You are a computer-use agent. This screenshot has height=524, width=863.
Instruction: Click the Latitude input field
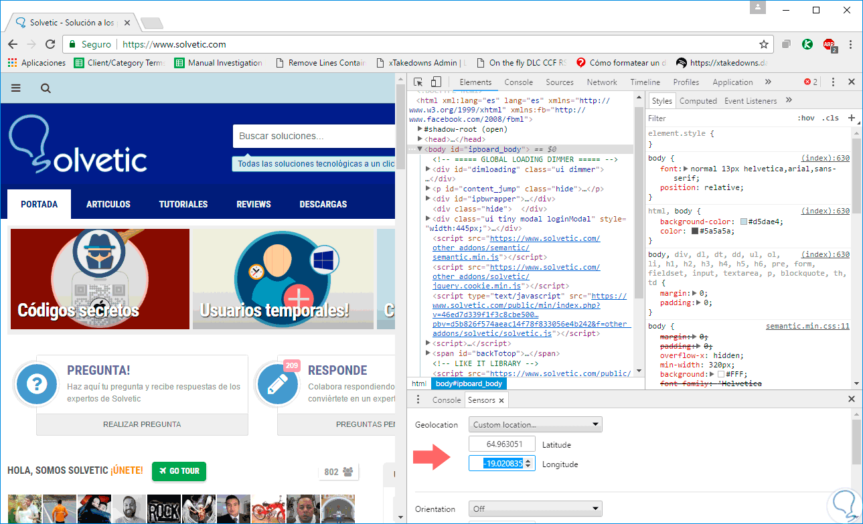click(502, 444)
